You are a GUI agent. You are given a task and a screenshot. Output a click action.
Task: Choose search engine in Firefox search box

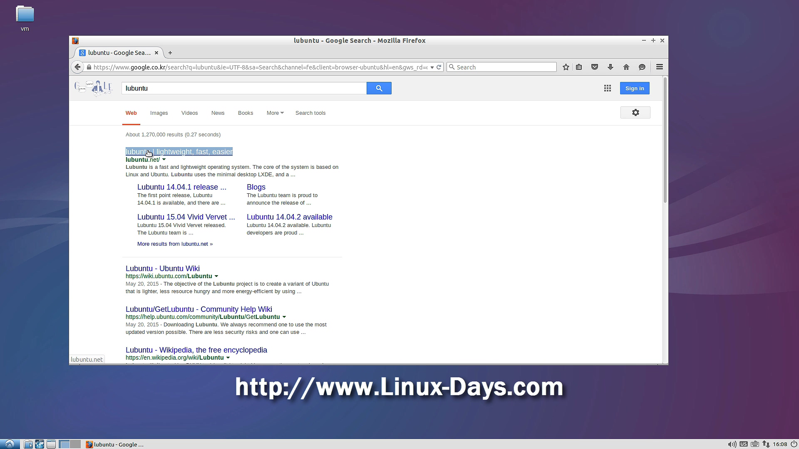(x=452, y=67)
